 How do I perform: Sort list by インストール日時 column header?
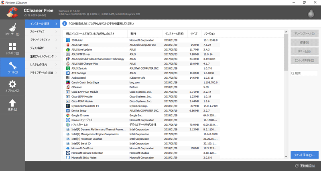point(175,34)
